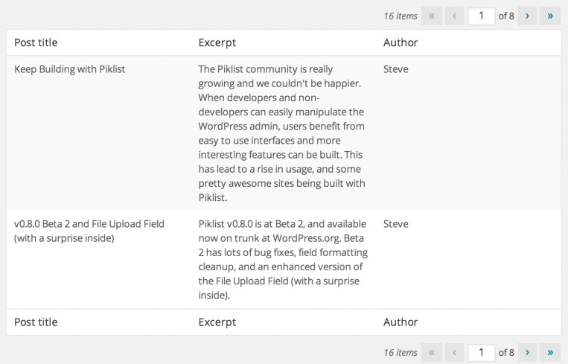Go to next page using top pagination
The height and width of the screenshot is (364, 568).
527,16
